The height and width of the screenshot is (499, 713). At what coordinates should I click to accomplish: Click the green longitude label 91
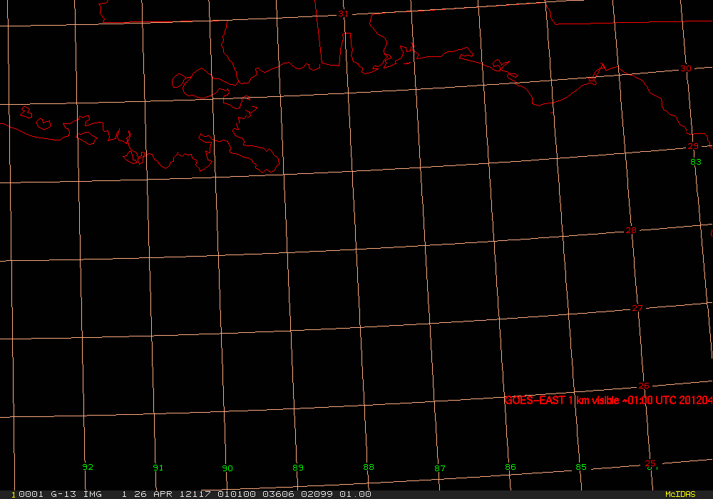(158, 468)
